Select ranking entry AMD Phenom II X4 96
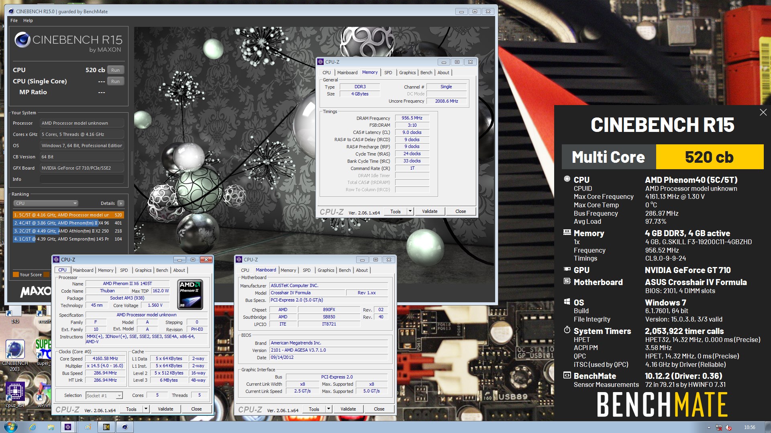Viewport: 771px width, 433px height. click(68, 223)
